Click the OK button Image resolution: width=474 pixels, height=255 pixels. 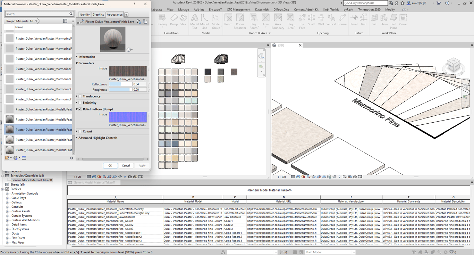pyautogui.click(x=110, y=166)
